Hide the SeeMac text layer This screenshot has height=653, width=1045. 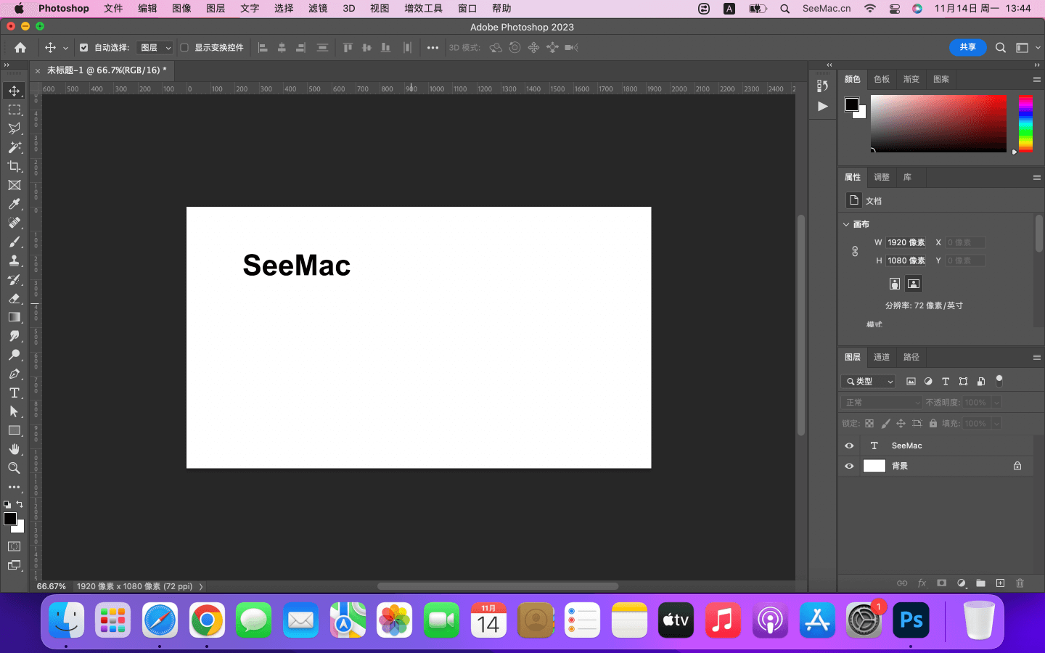click(x=849, y=445)
